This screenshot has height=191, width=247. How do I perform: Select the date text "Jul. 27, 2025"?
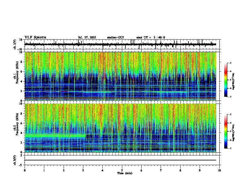coord(87,37)
